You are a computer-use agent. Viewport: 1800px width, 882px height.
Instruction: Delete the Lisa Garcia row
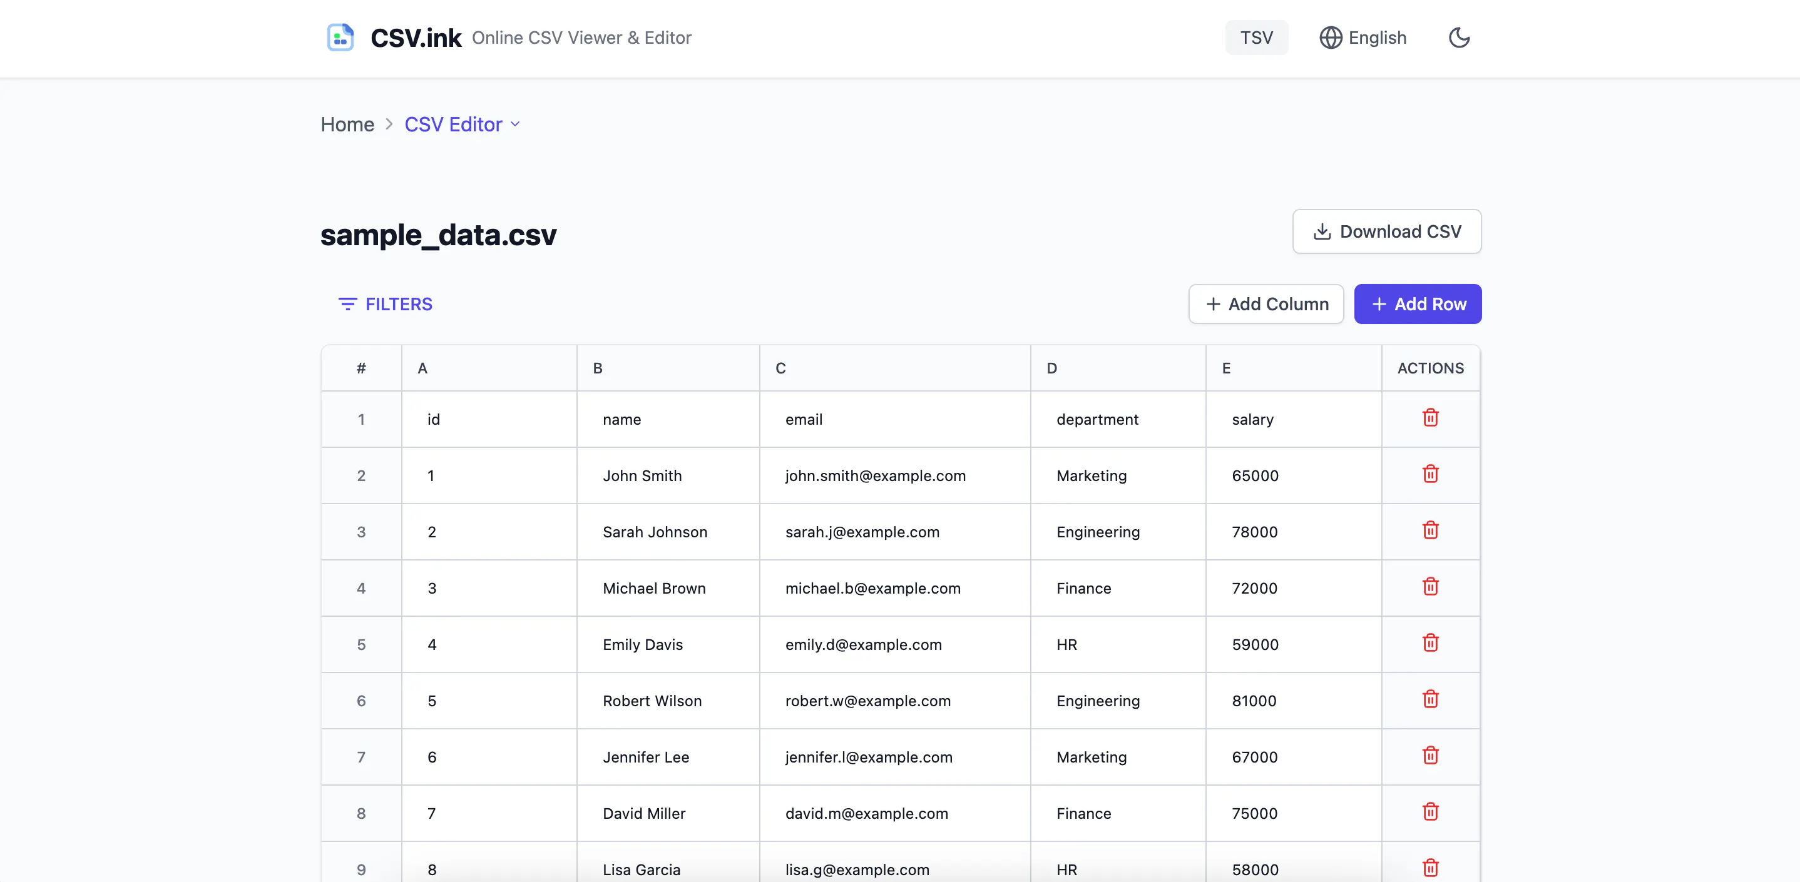tap(1430, 868)
